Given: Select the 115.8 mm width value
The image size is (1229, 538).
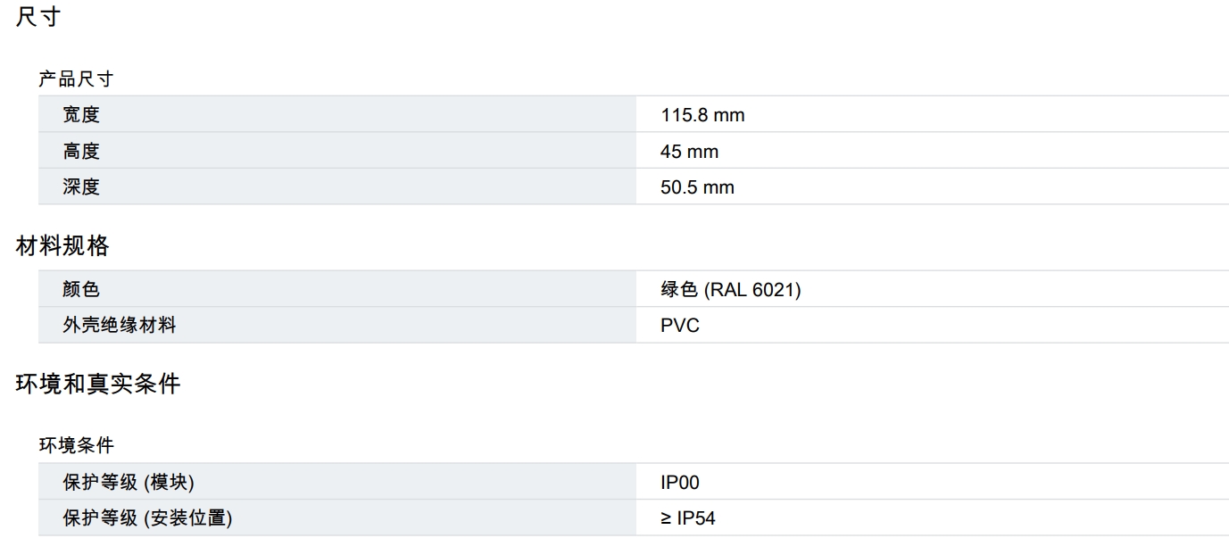Looking at the screenshot, I should pyautogui.click(x=702, y=115).
